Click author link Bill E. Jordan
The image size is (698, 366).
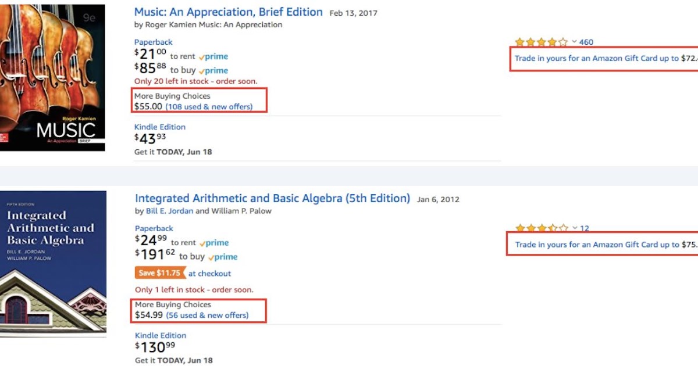170,211
